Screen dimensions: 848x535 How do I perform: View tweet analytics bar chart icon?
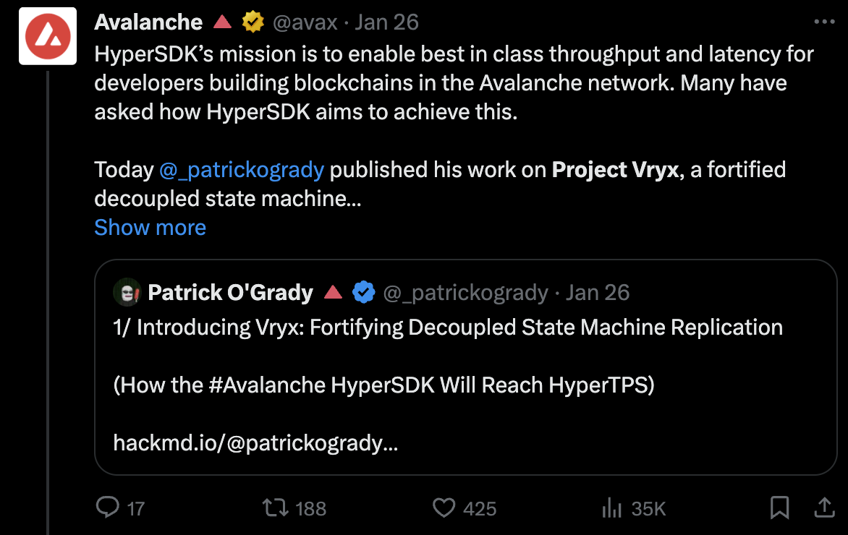click(x=611, y=508)
